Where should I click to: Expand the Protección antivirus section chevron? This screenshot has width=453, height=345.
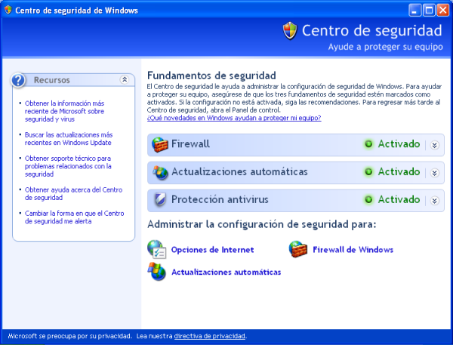tap(433, 201)
